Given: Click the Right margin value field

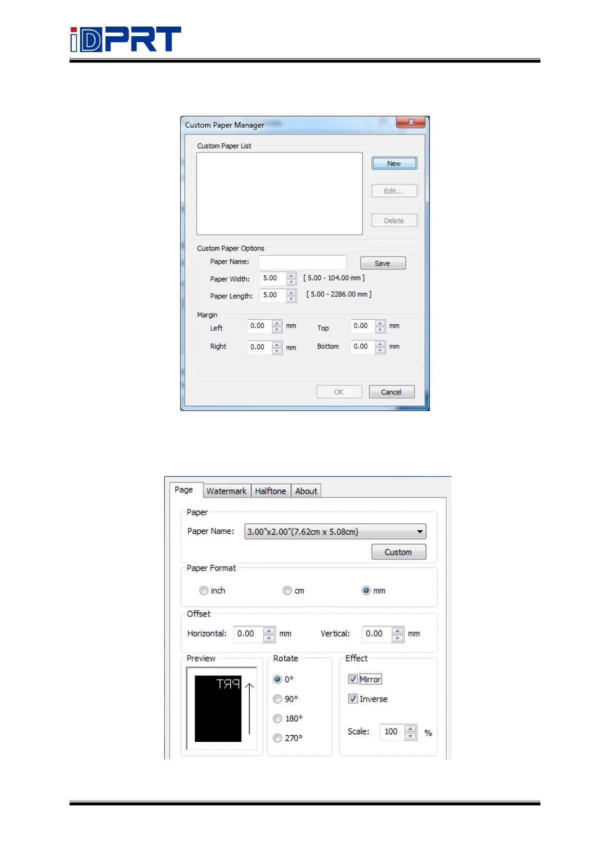Looking at the screenshot, I should click(260, 347).
